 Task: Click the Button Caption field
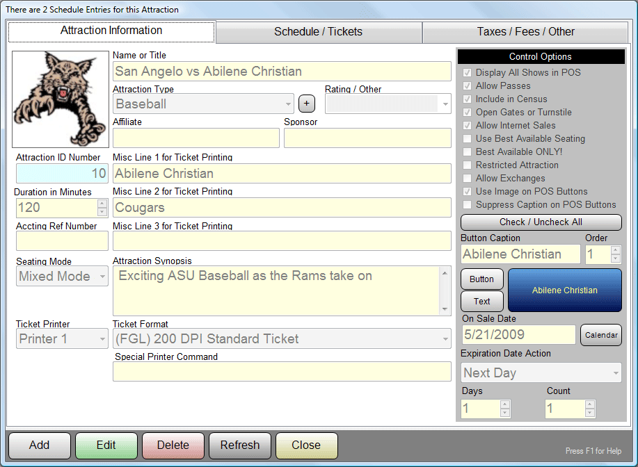(x=521, y=254)
